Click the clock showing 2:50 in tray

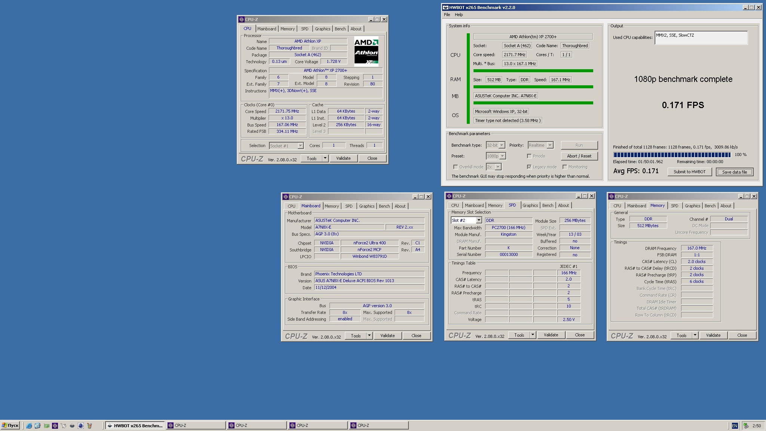tap(757, 425)
